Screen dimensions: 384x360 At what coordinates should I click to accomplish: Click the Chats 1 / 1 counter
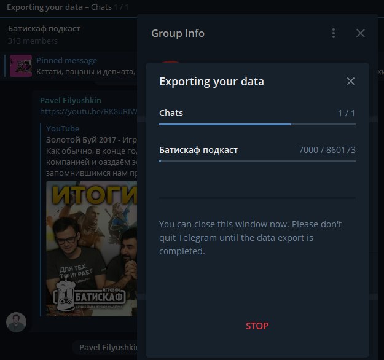click(x=347, y=113)
